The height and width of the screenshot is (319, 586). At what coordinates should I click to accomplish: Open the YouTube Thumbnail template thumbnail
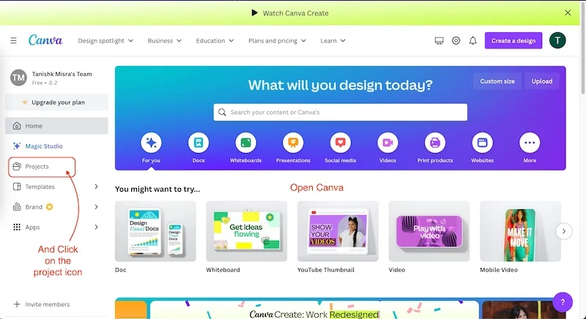click(338, 231)
